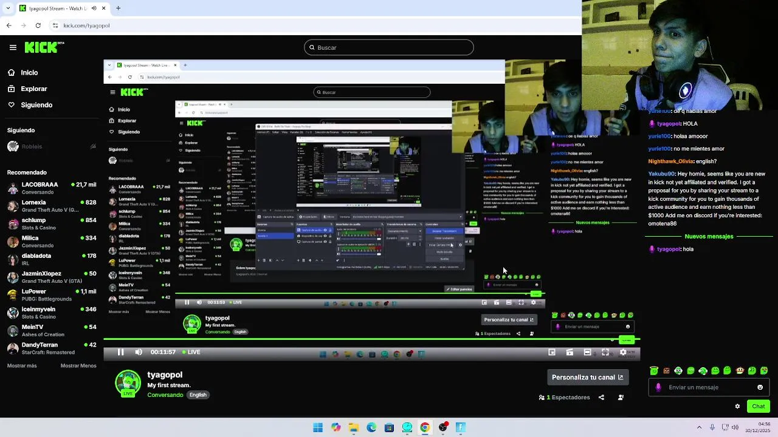This screenshot has width=778, height=437.
Task: View the 1 Espectadores list
Action: 565,398
